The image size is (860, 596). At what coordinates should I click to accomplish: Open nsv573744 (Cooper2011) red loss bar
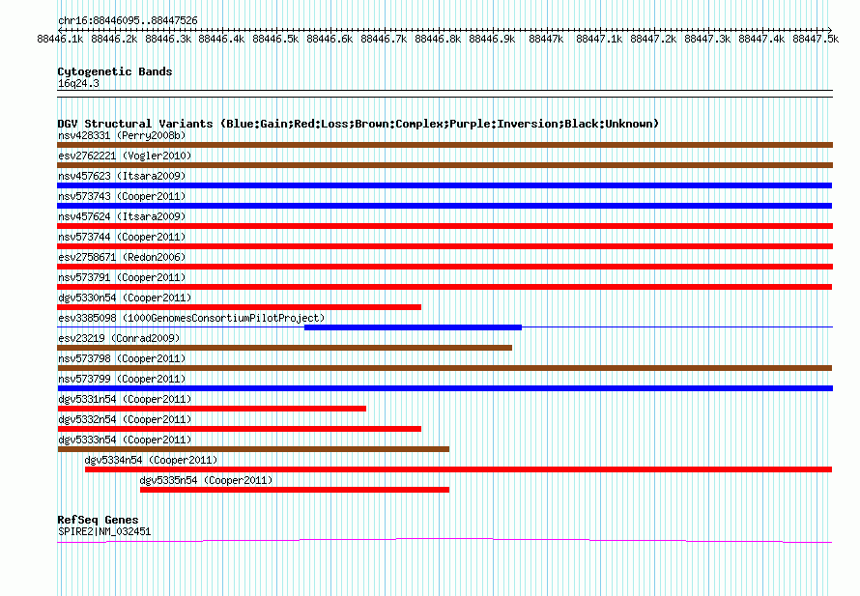[444, 246]
